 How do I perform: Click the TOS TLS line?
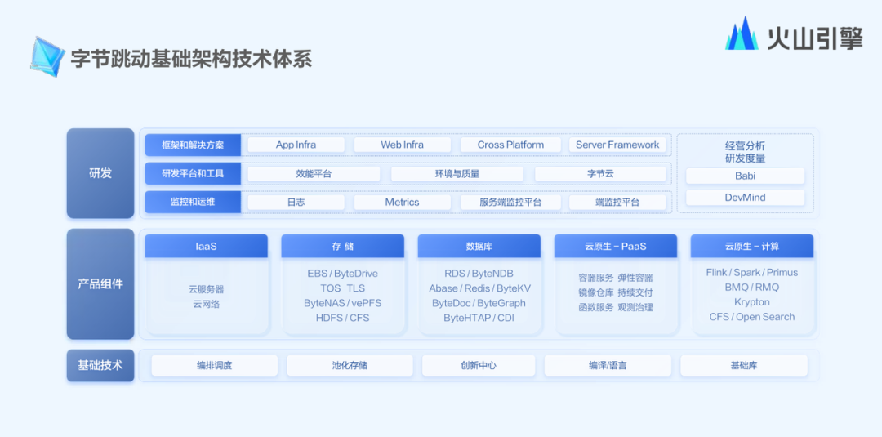[x=342, y=288]
